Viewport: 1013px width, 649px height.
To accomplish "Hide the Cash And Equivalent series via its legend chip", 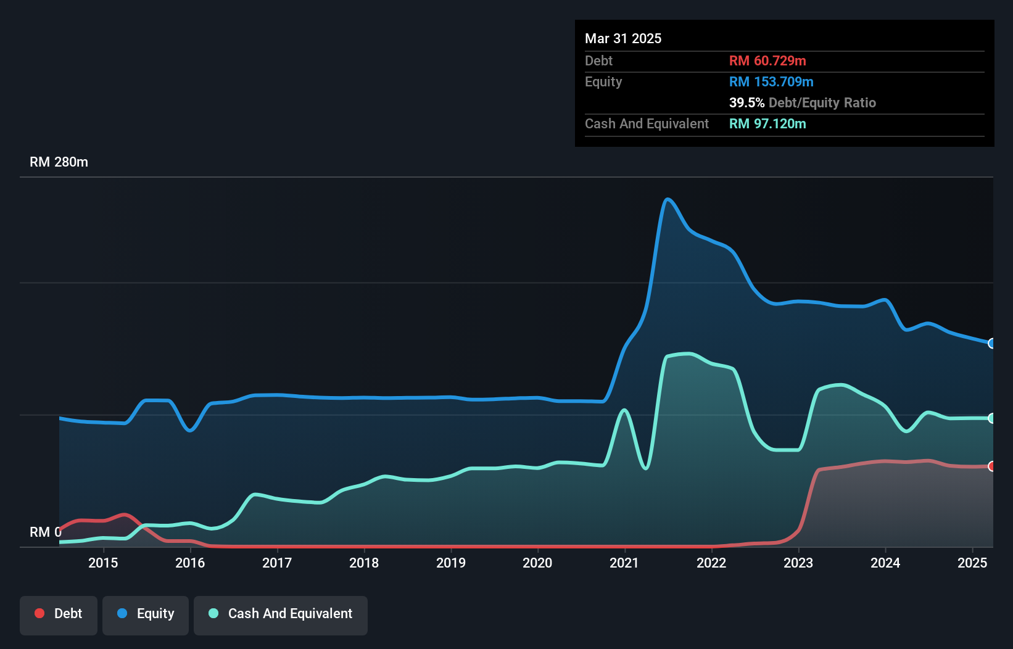I will click(281, 614).
